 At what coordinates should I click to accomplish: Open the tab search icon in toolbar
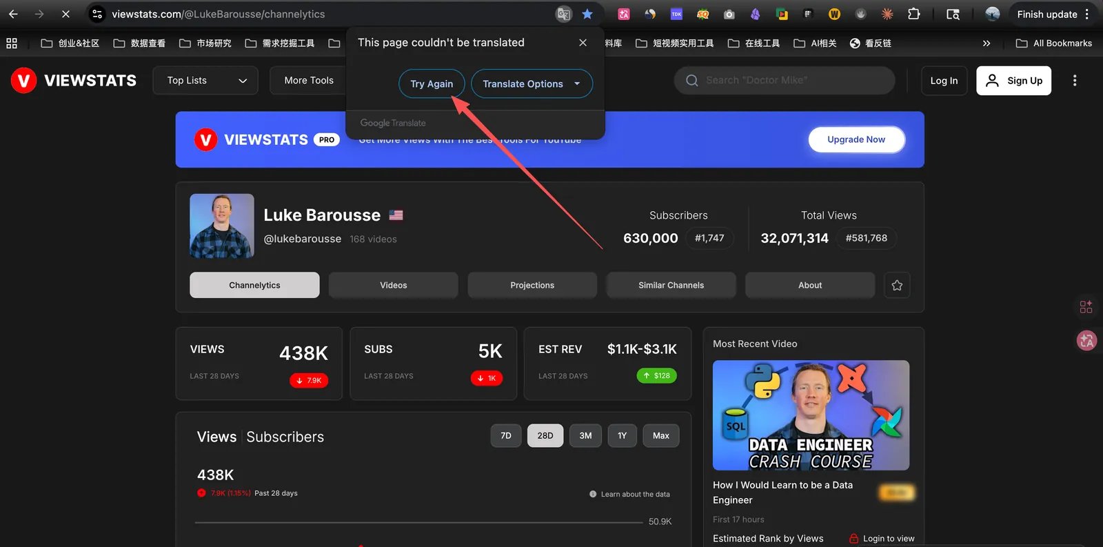pos(953,14)
